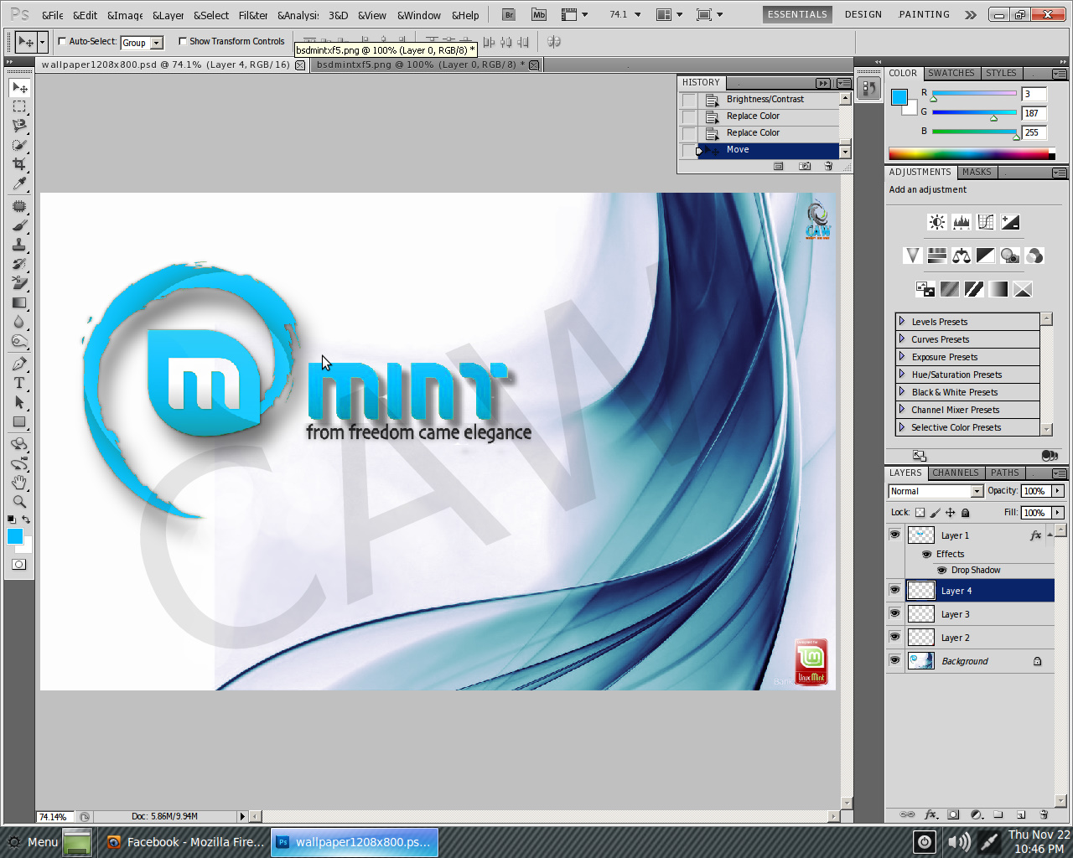Image resolution: width=1073 pixels, height=858 pixels.
Task: Create a new layer from Layers panel
Action: (1021, 814)
